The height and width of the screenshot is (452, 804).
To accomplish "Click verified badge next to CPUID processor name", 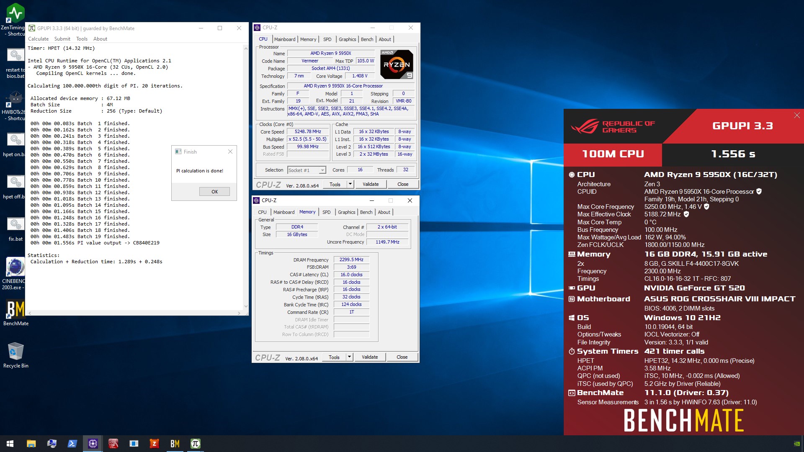I will click(x=759, y=191).
